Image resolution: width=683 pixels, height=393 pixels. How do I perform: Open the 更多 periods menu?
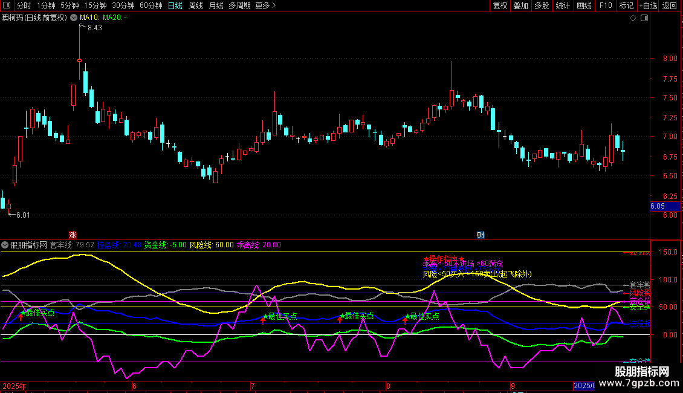[265, 6]
